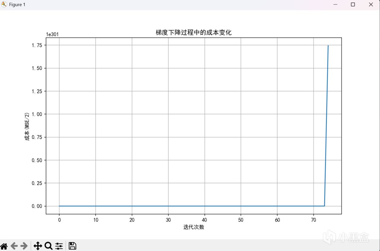Click the x-axis tick label 50
Screen dimensions: 380x251
(x=241, y=220)
